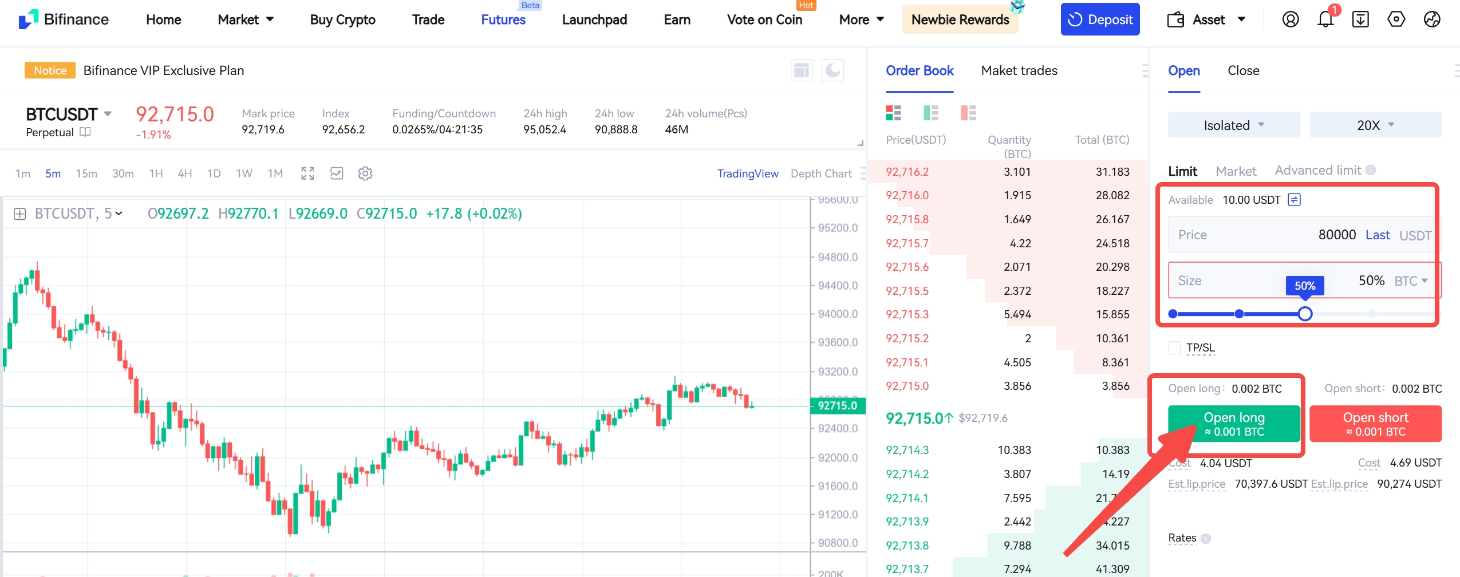Click the download app icon
1460x577 pixels.
click(1360, 19)
